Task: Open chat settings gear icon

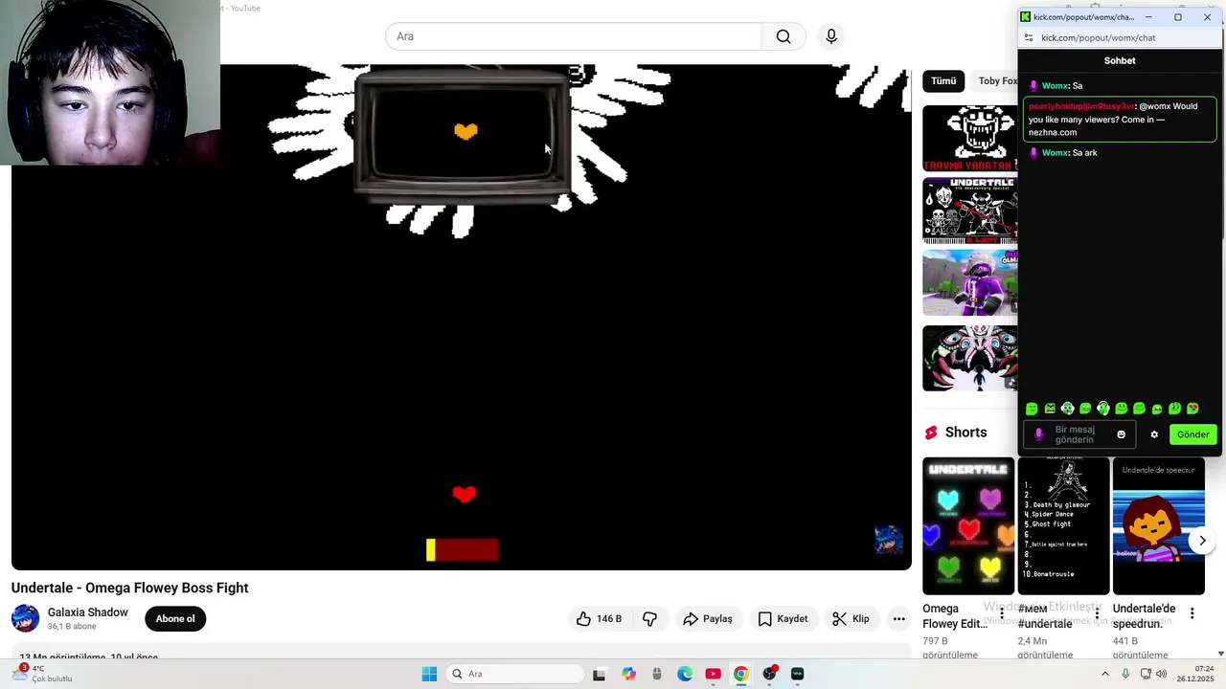Action: 1154,434
